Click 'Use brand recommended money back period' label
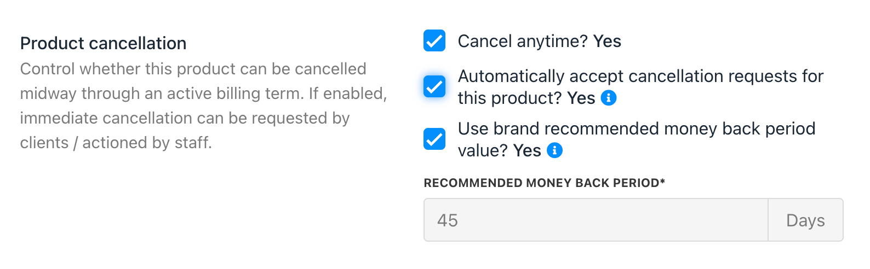 click(x=637, y=128)
